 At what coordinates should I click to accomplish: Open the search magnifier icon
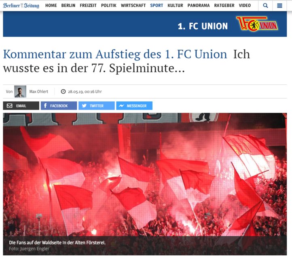tap(265, 6)
